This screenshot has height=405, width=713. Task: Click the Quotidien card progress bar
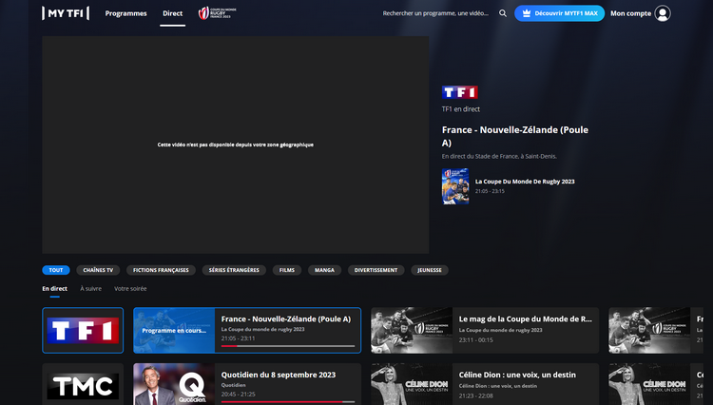pos(288,402)
